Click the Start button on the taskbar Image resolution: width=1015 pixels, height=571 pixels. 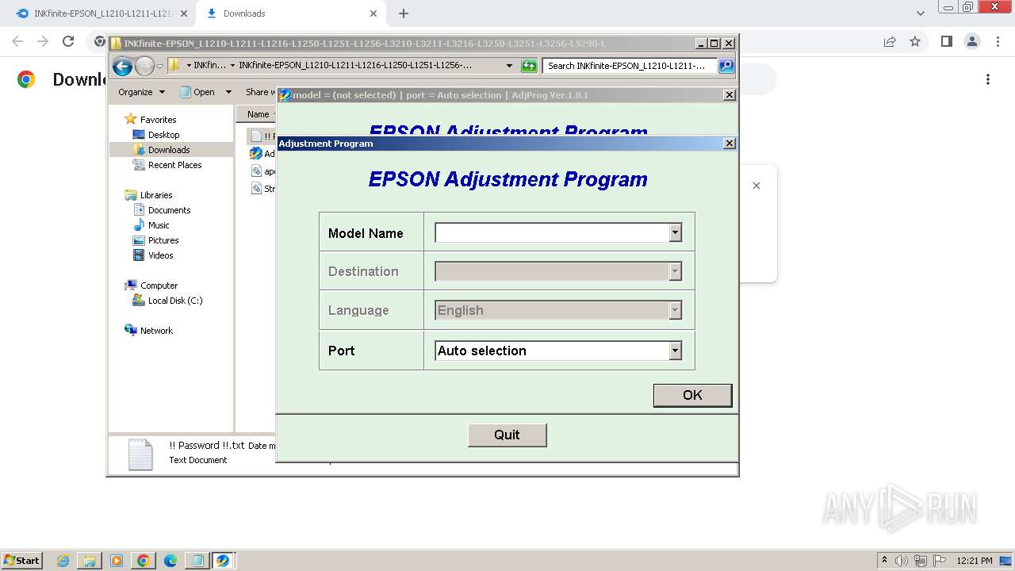(x=21, y=560)
